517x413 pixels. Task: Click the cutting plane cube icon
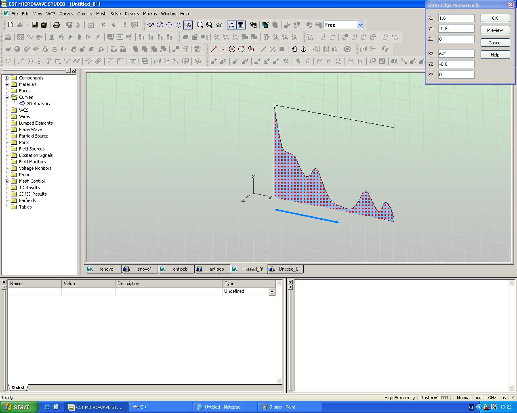point(266,25)
